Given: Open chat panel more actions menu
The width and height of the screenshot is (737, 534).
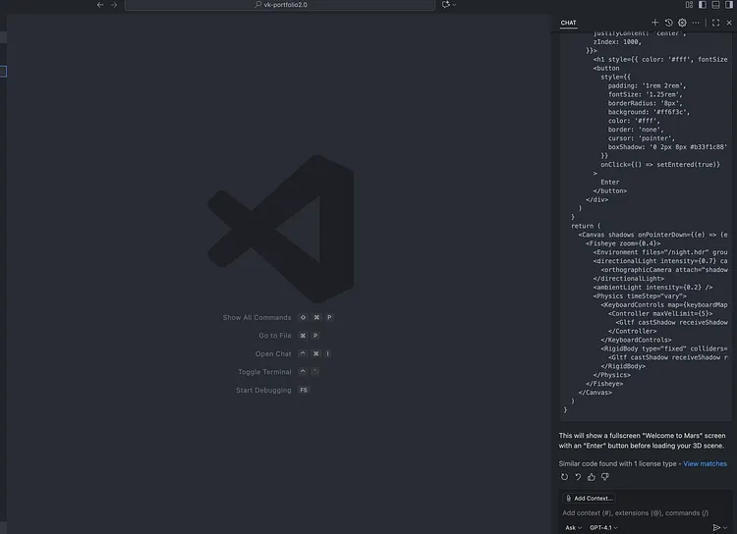Looking at the screenshot, I should coord(697,23).
